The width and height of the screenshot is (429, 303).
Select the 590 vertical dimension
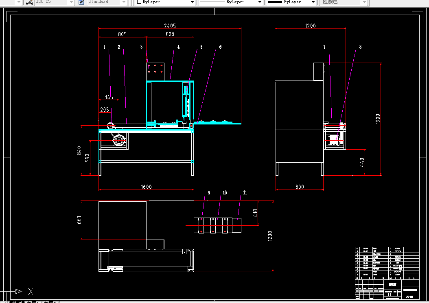point(87,158)
